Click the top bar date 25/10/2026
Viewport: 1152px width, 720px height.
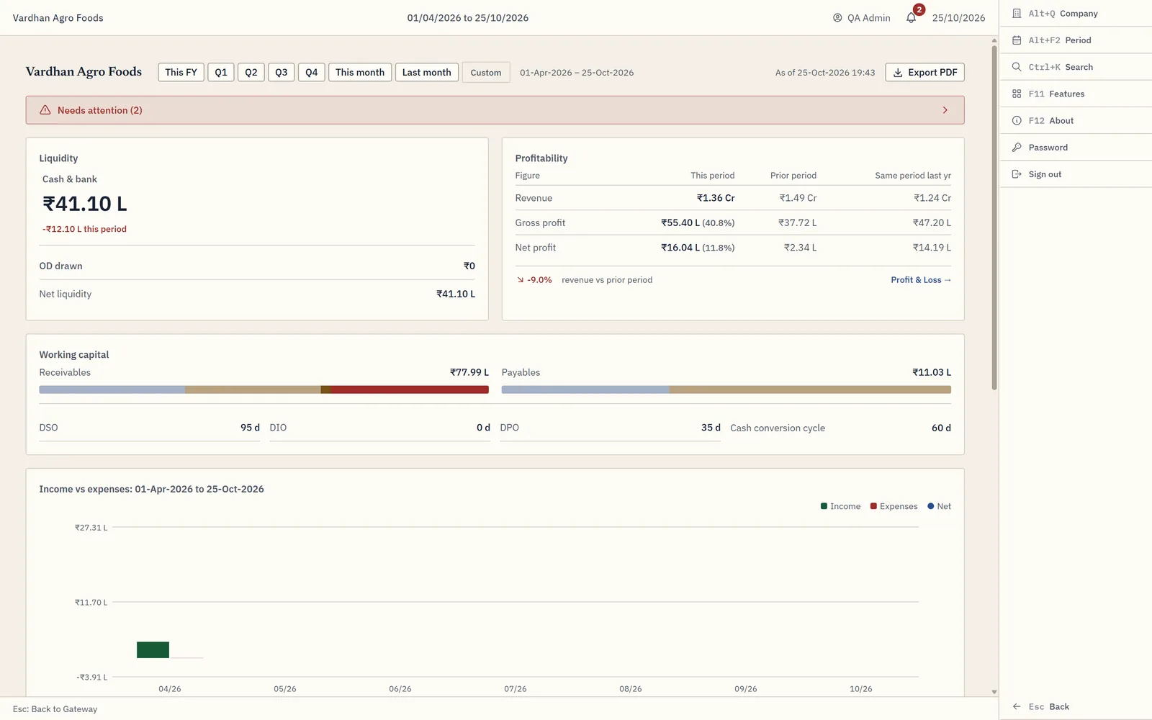pos(958,18)
